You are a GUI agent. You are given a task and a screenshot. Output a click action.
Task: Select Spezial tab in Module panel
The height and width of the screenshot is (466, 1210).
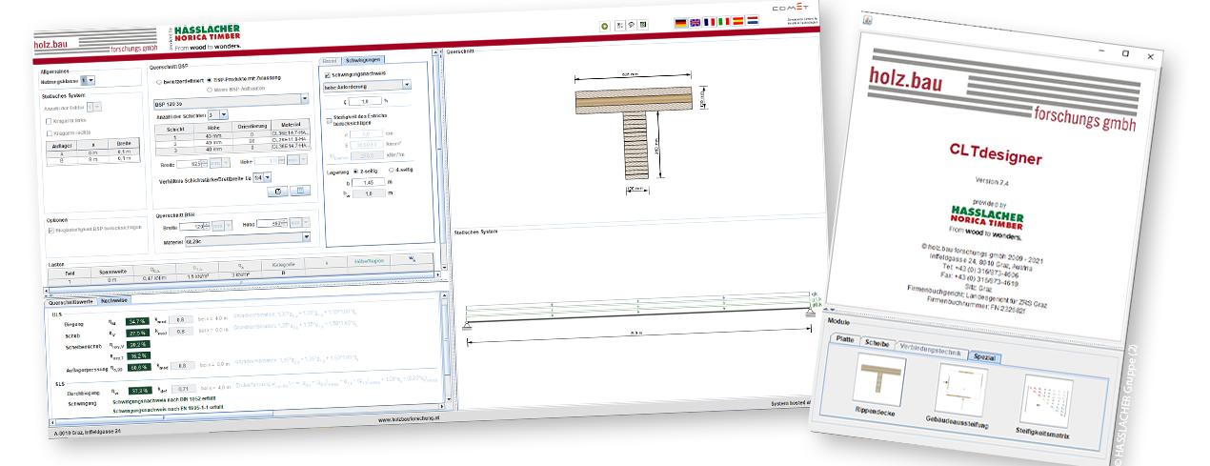[x=984, y=357]
